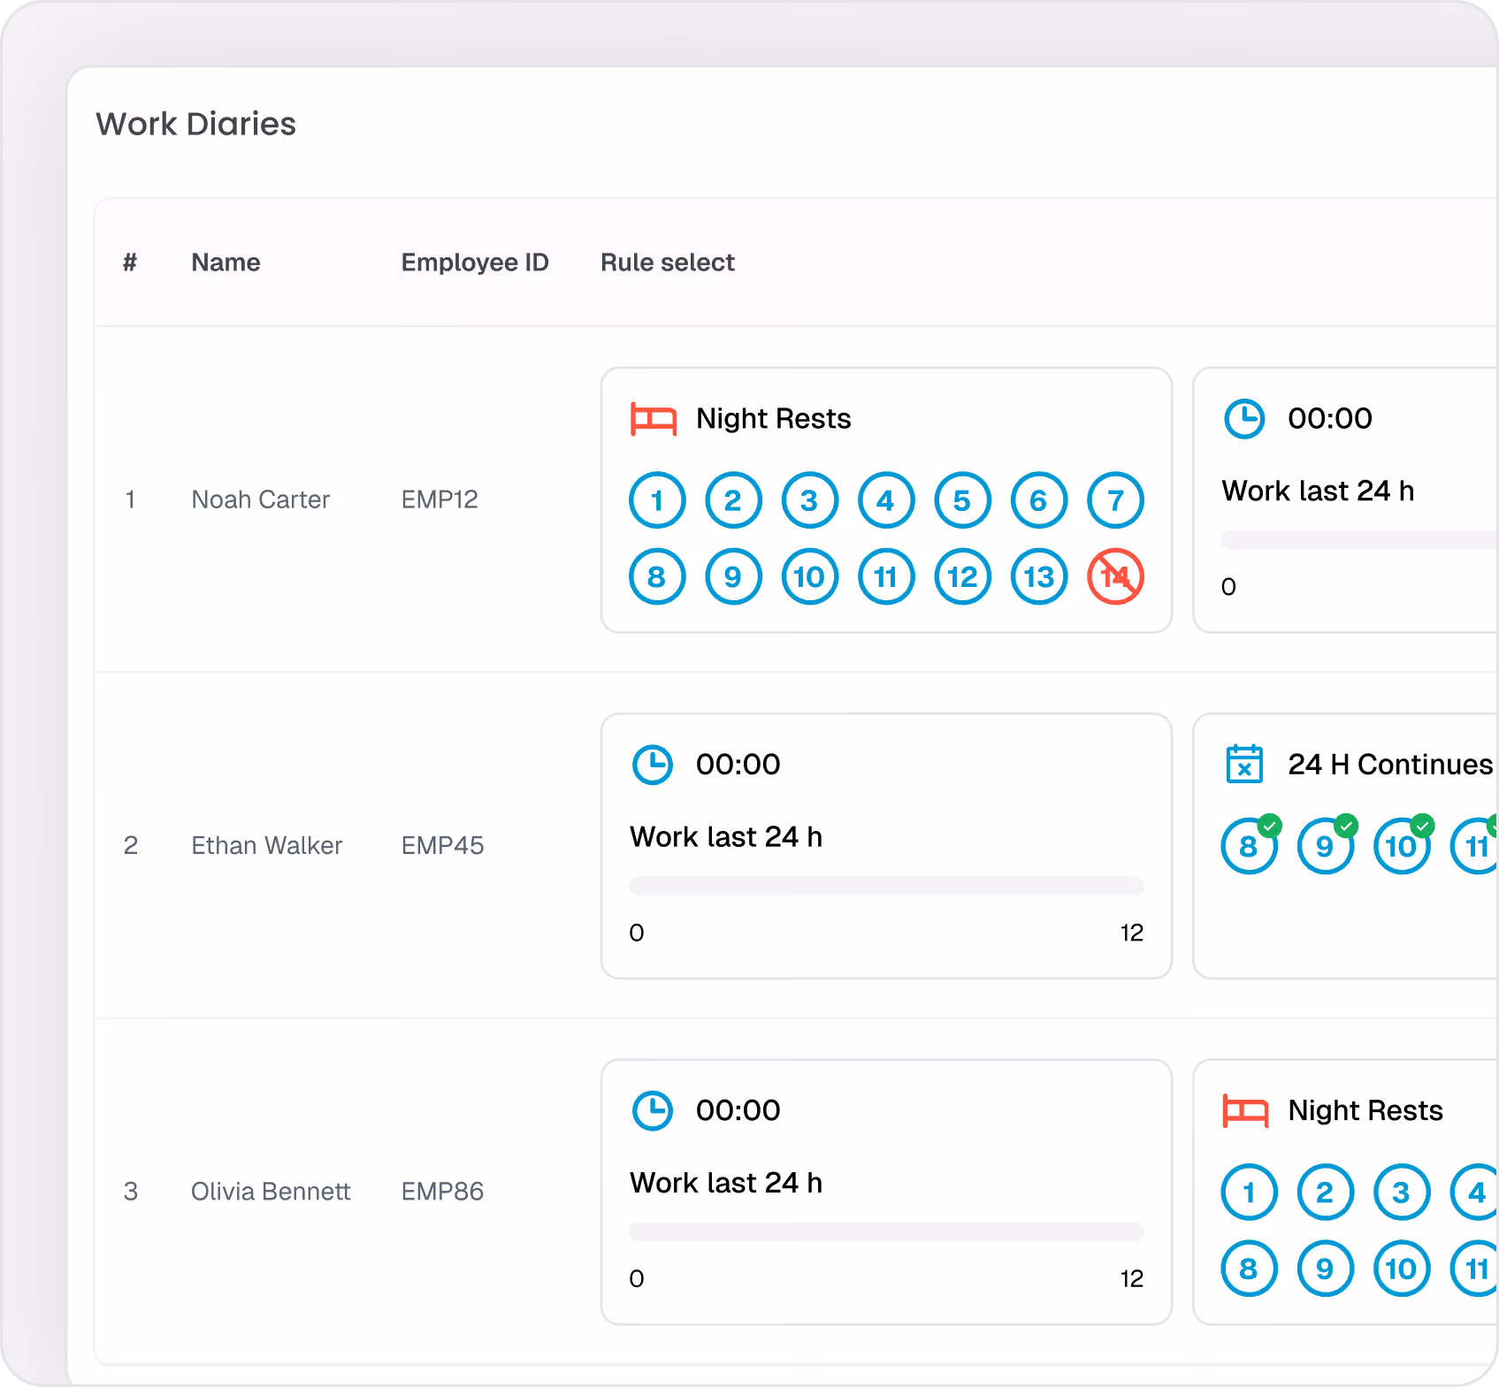Click the Employee ID column header
Image resolution: width=1499 pixels, height=1387 pixels.
[x=475, y=263]
